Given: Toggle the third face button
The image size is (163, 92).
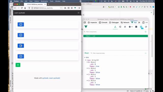Looking at the screenshot, I should coord(21,46).
